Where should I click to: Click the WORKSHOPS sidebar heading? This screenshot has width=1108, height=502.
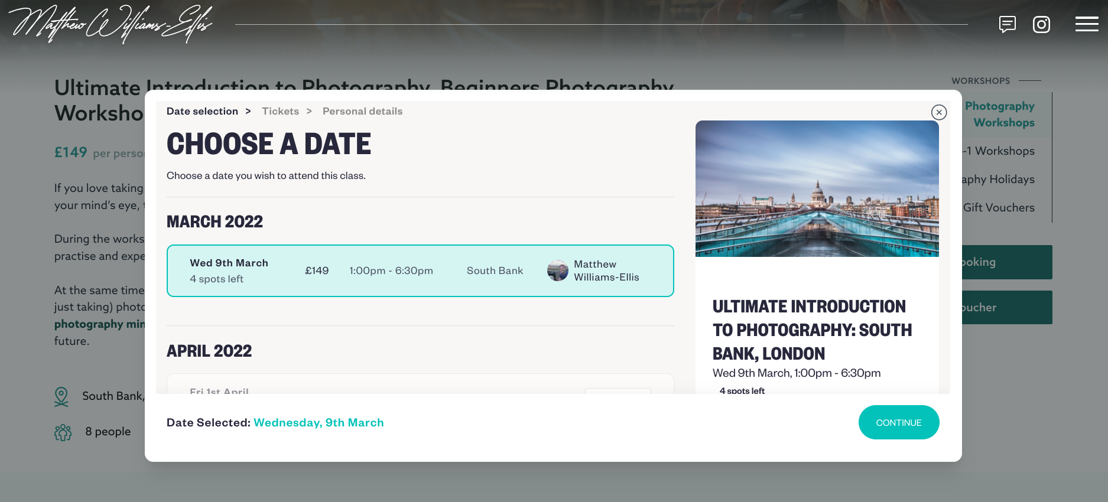point(980,80)
